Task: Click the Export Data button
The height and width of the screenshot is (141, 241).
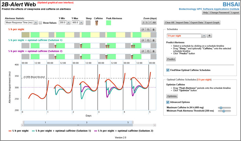Action: pos(197,23)
